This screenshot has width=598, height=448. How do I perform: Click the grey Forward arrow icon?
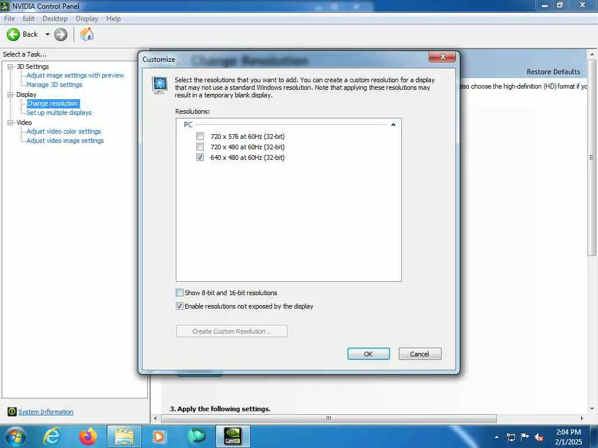point(61,34)
